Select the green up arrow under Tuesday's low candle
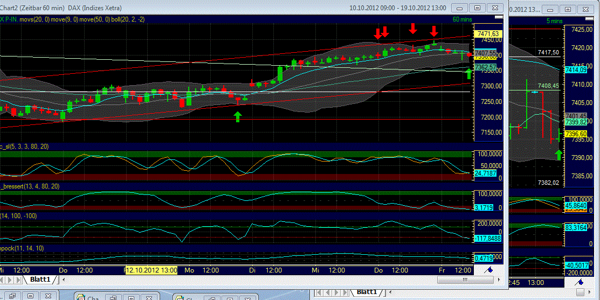The width and height of the screenshot is (600, 300). point(238,116)
